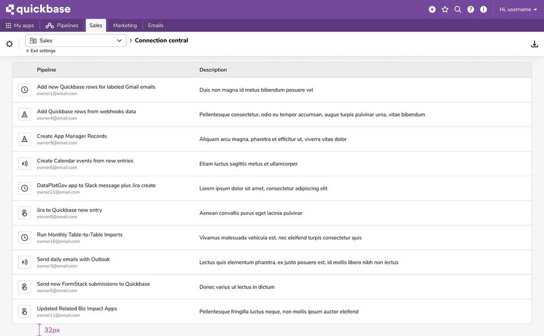Click Exit settings link
This screenshot has height=336, width=544.
click(41, 51)
